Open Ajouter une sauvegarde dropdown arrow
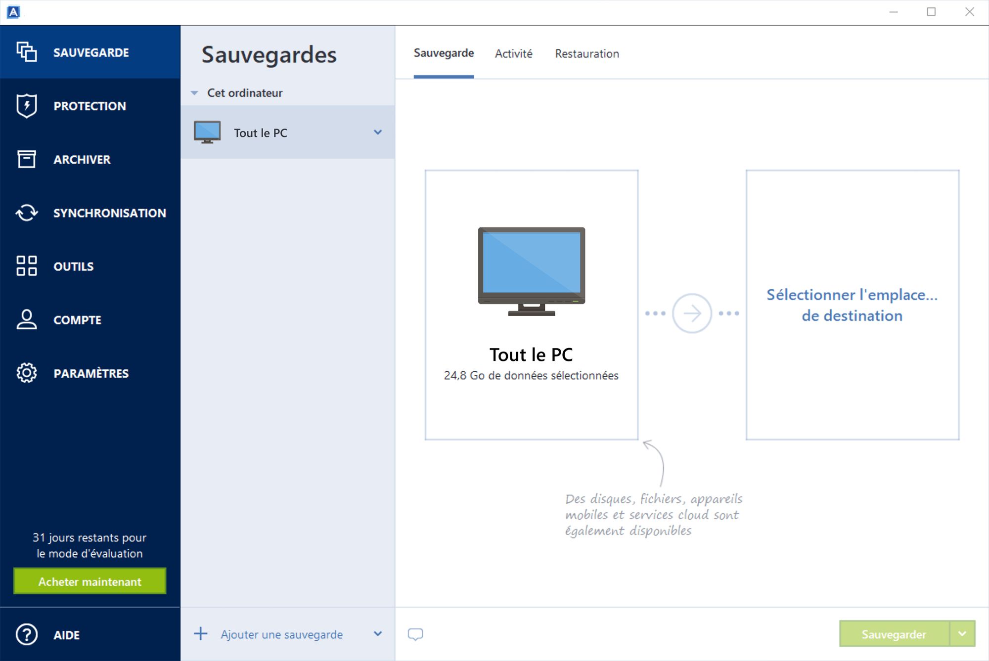 378,634
